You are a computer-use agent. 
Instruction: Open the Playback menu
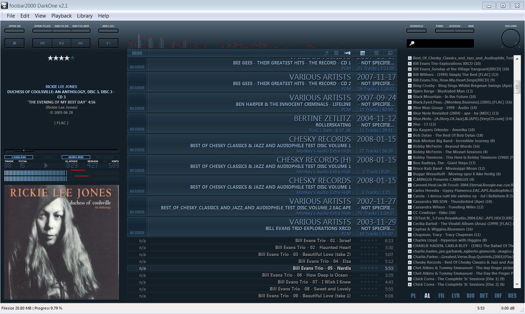61,16
